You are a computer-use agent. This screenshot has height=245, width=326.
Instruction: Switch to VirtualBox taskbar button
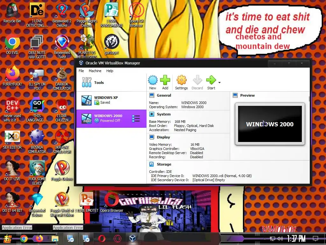(x=132, y=238)
